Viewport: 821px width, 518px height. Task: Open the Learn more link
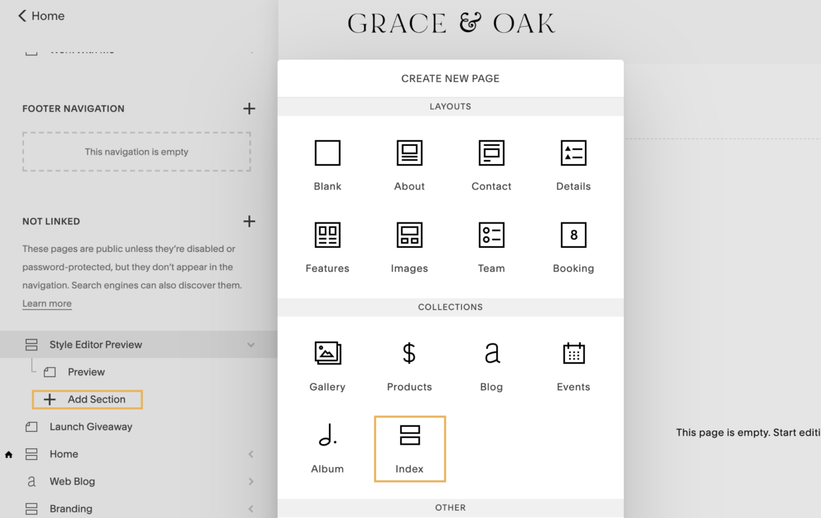pyautogui.click(x=47, y=304)
